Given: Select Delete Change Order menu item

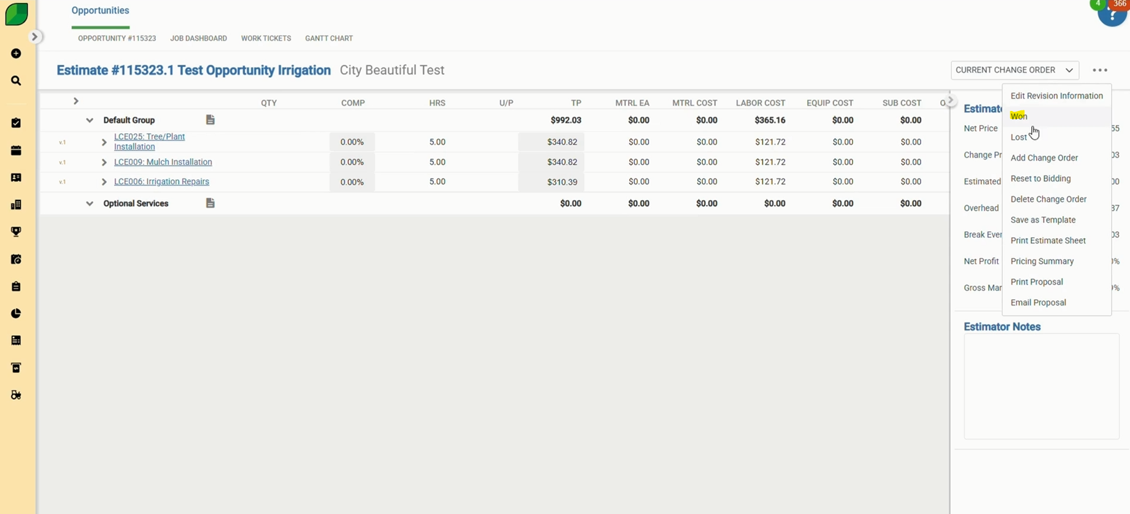Looking at the screenshot, I should pyautogui.click(x=1056, y=199).
